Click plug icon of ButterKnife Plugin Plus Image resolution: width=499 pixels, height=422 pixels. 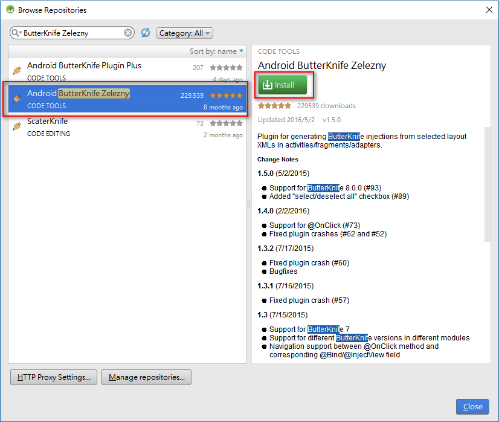tap(17, 70)
